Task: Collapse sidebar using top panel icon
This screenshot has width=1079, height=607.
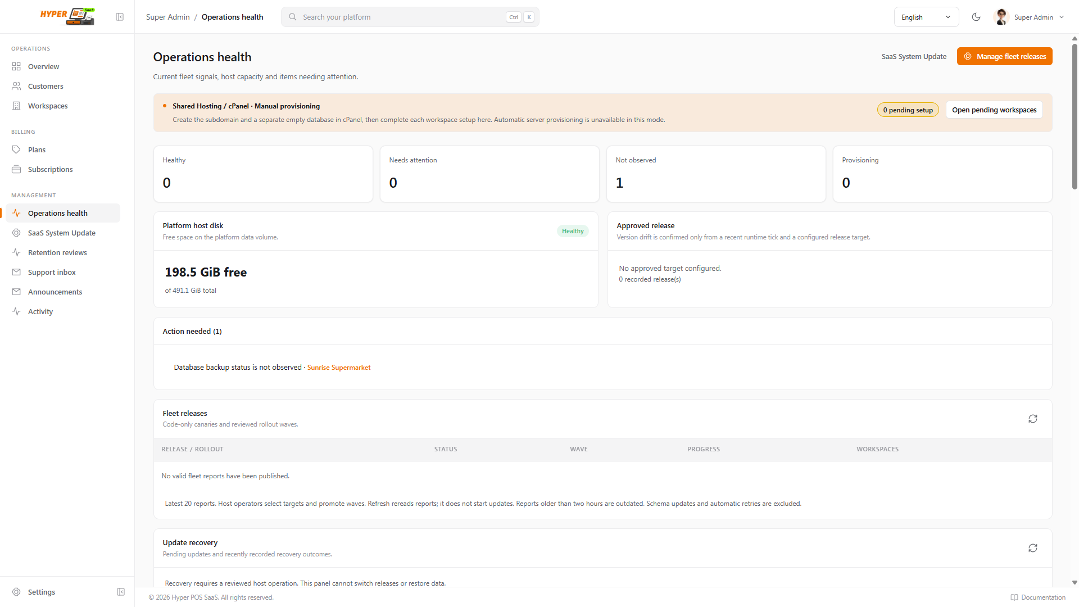Action: [120, 17]
